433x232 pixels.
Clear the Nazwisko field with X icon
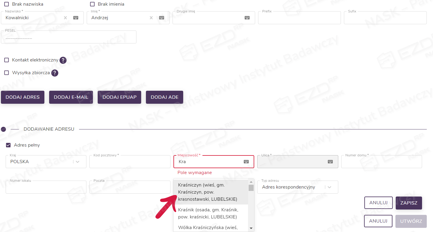click(x=65, y=18)
